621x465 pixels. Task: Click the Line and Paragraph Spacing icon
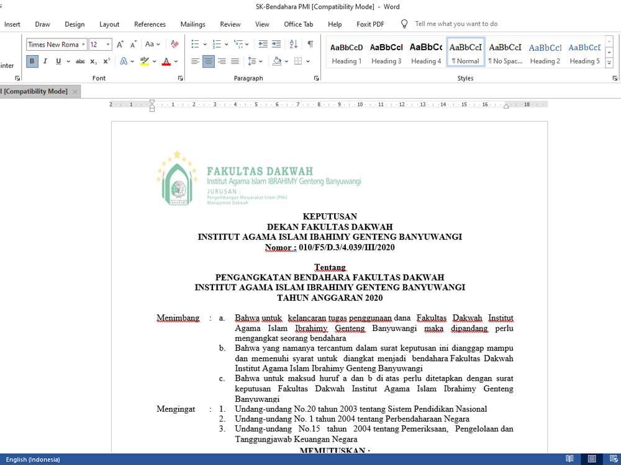[x=252, y=61]
